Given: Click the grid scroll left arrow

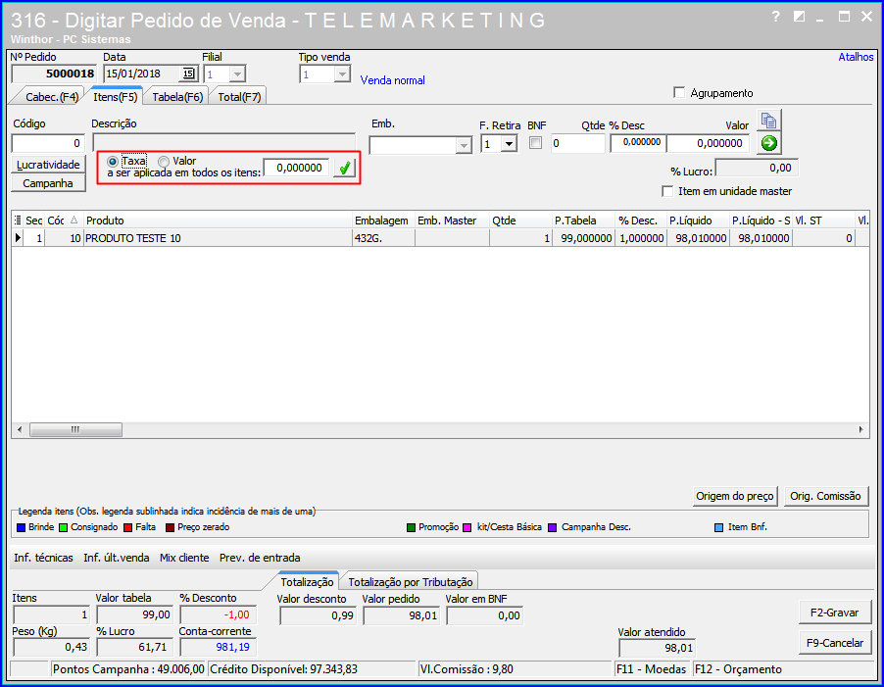Looking at the screenshot, I should coord(20,429).
